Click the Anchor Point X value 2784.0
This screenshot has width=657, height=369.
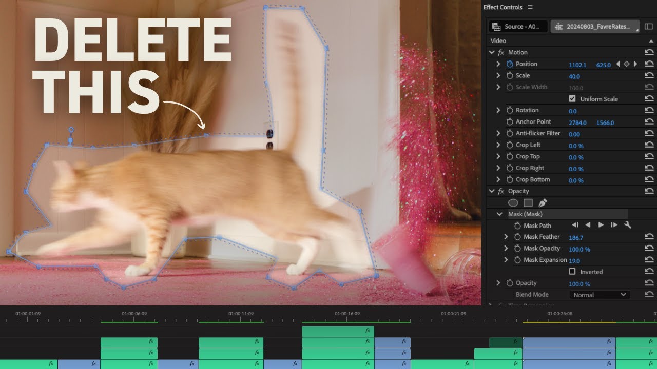pos(577,123)
